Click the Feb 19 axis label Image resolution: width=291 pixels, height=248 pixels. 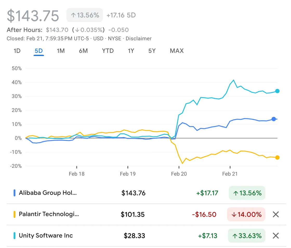point(128,174)
